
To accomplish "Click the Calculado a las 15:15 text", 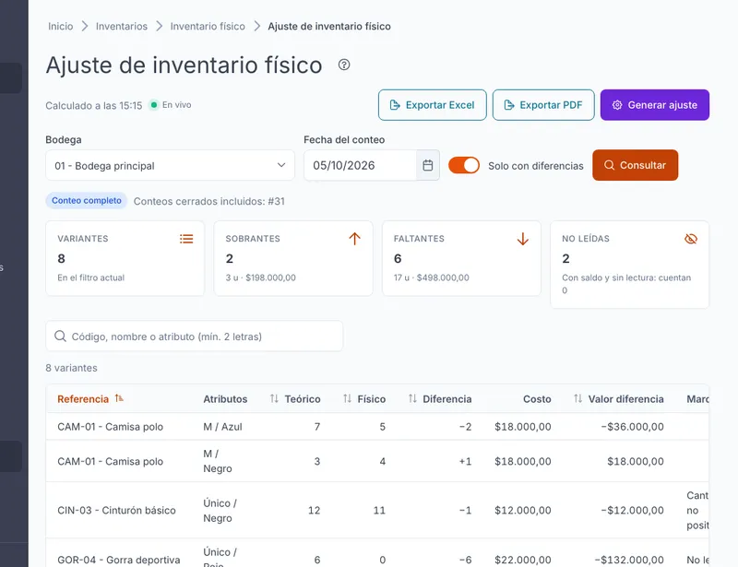I will coord(94,105).
